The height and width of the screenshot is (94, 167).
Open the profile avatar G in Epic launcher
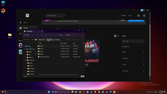pyautogui.click(x=144, y=16)
